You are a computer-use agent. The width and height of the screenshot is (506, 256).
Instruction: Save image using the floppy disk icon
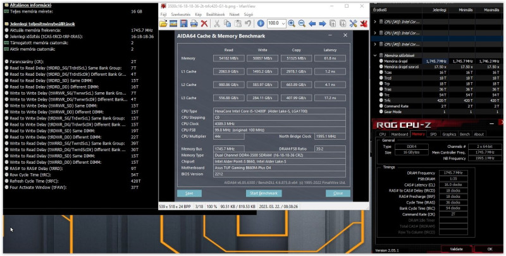click(184, 23)
